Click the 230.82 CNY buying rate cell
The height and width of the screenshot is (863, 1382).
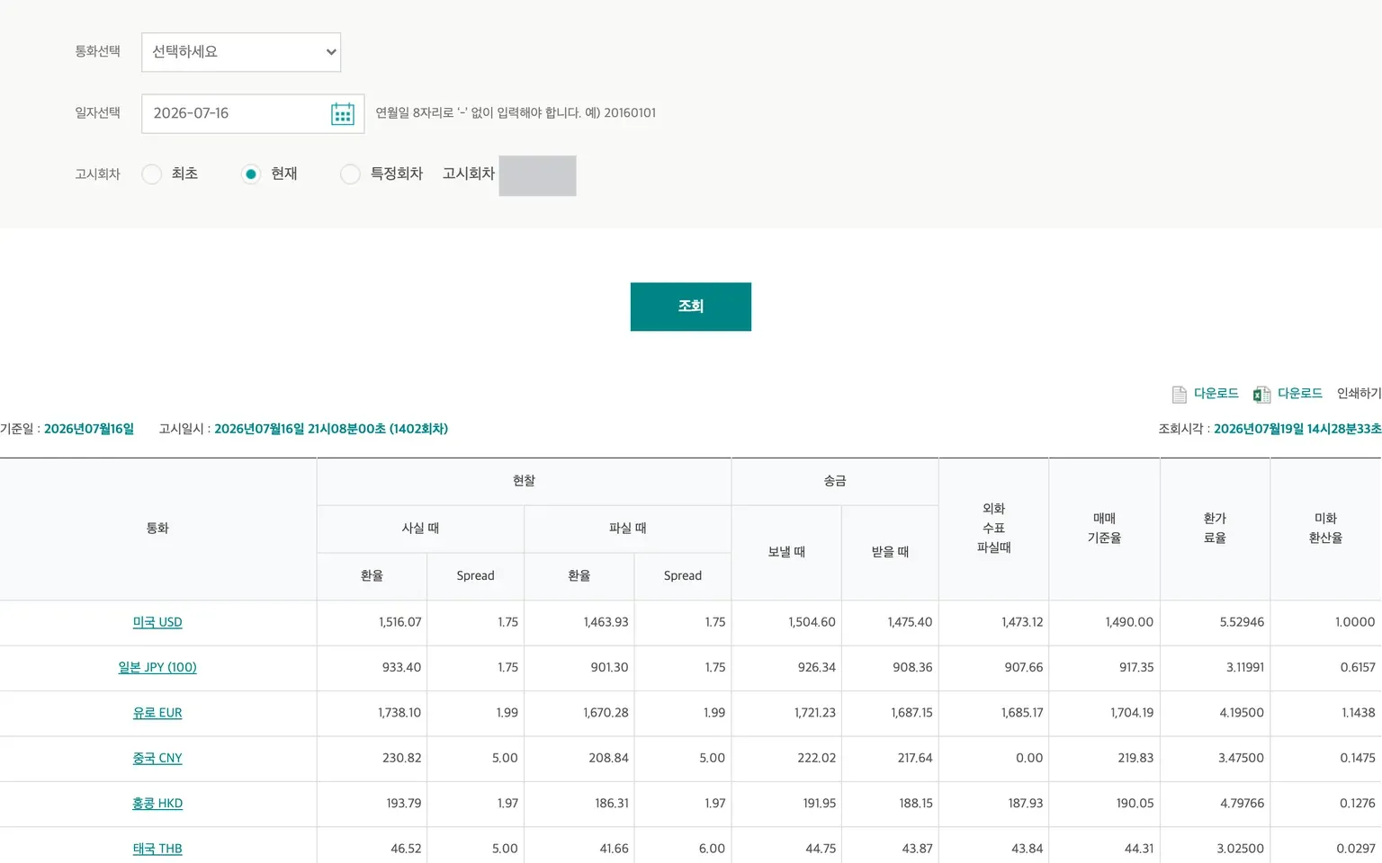tap(372, 758)
